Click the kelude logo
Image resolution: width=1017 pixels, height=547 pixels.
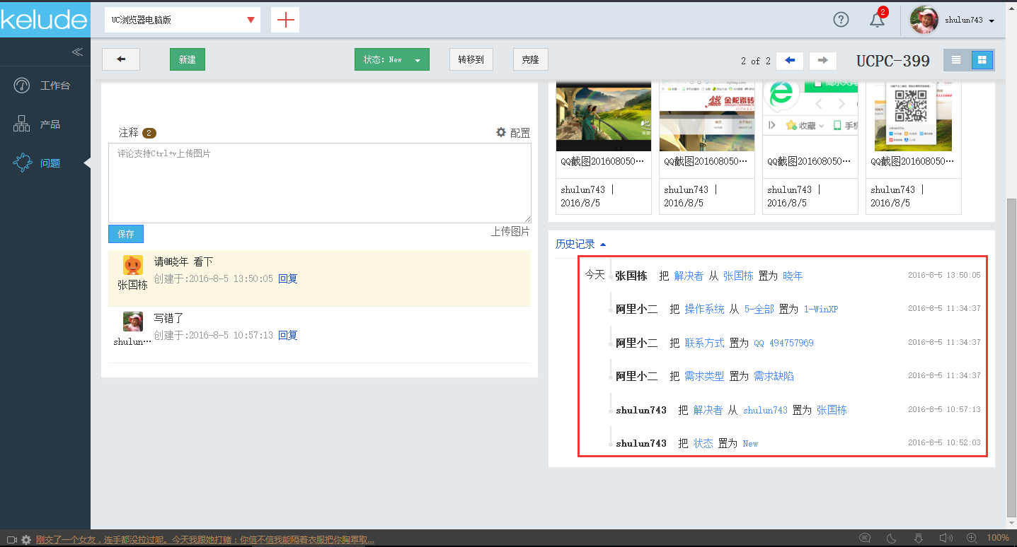pos(45,19)
